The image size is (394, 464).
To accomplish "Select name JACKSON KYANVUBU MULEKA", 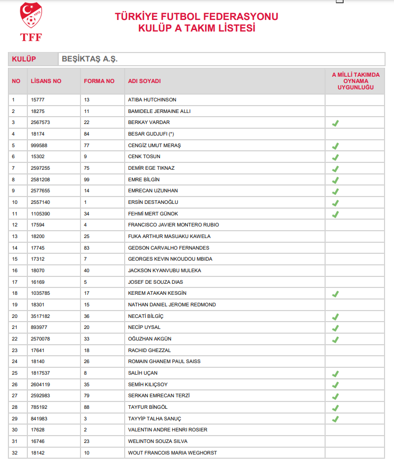I will coord(165,271).
